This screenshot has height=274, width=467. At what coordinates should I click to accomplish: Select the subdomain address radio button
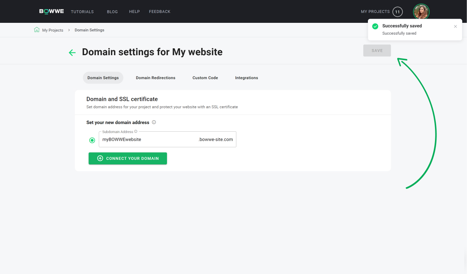pyautogui.click(x=92, y=140)
